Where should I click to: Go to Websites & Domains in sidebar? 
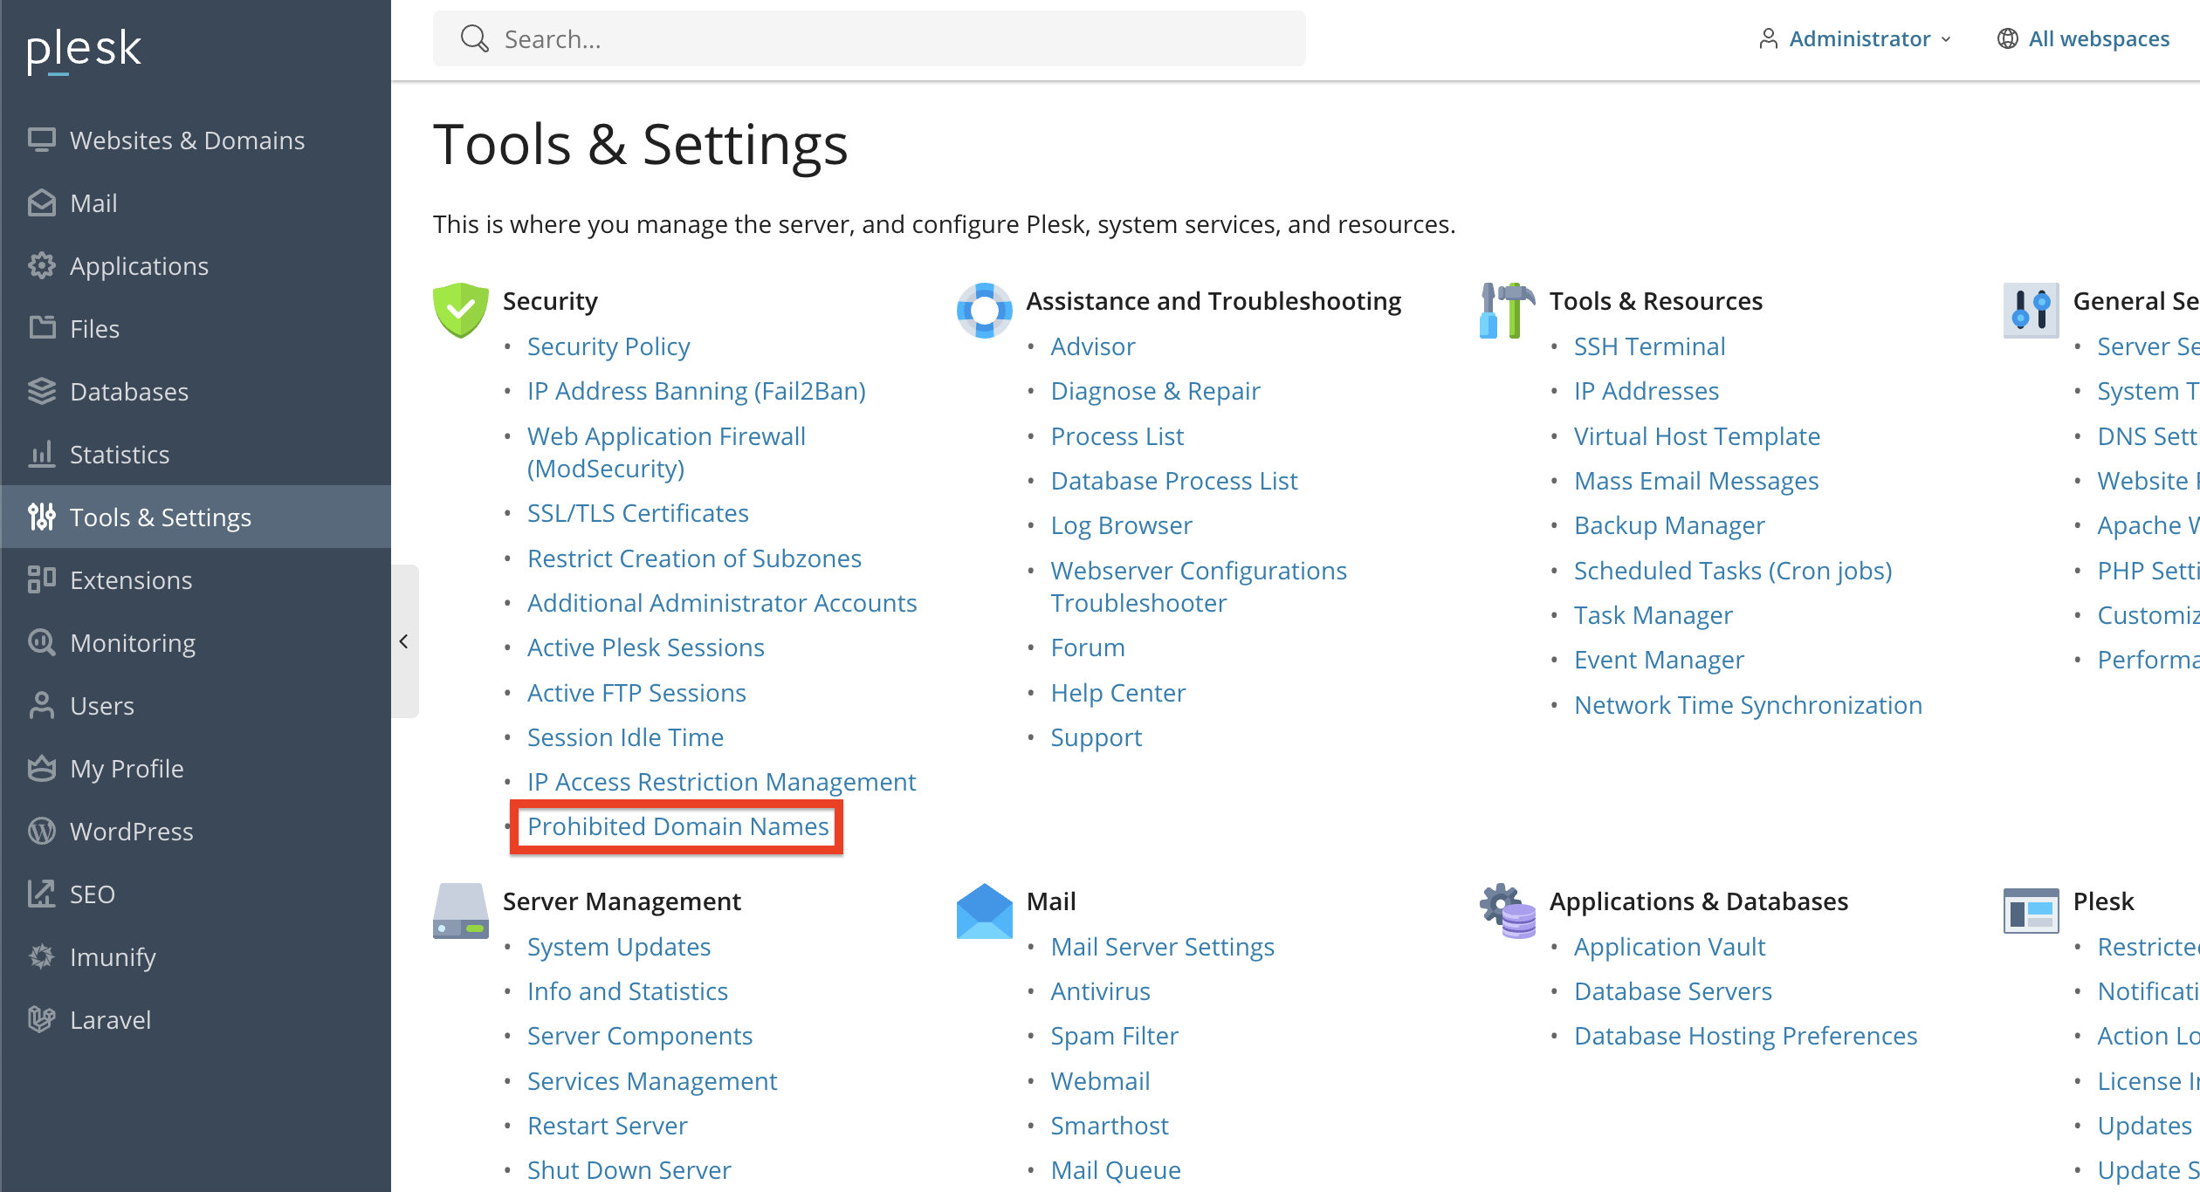click(x=187, y=140)
